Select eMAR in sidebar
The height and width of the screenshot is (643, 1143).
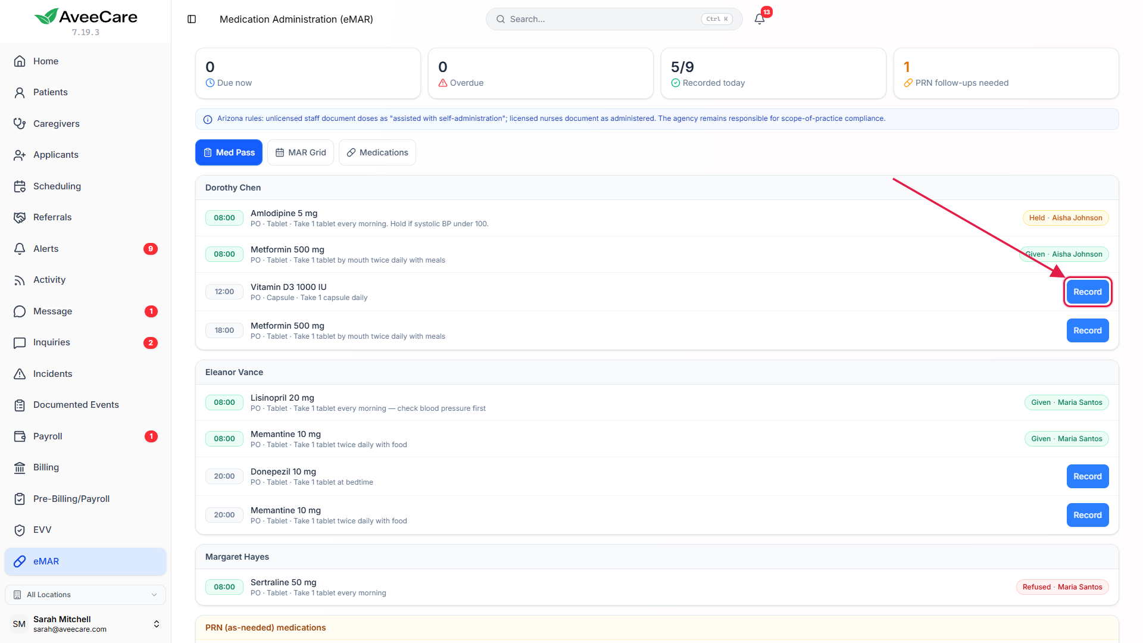[x=85, y=561]
